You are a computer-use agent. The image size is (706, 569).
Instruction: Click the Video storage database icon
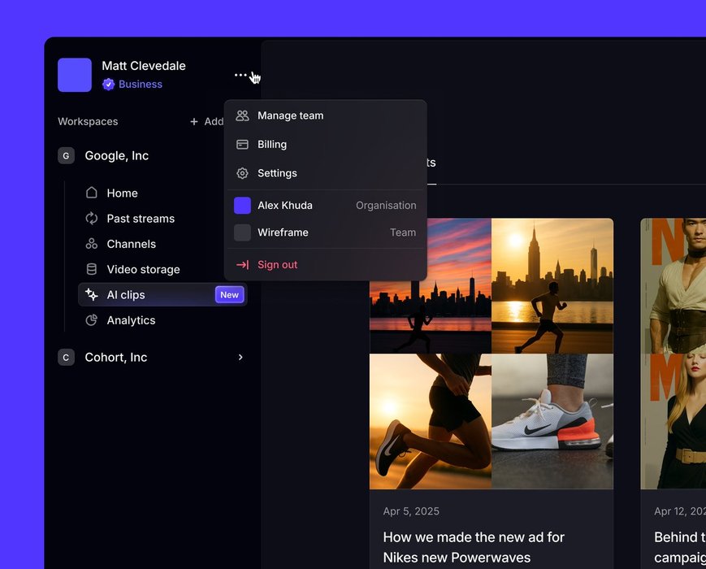[92, 269]
